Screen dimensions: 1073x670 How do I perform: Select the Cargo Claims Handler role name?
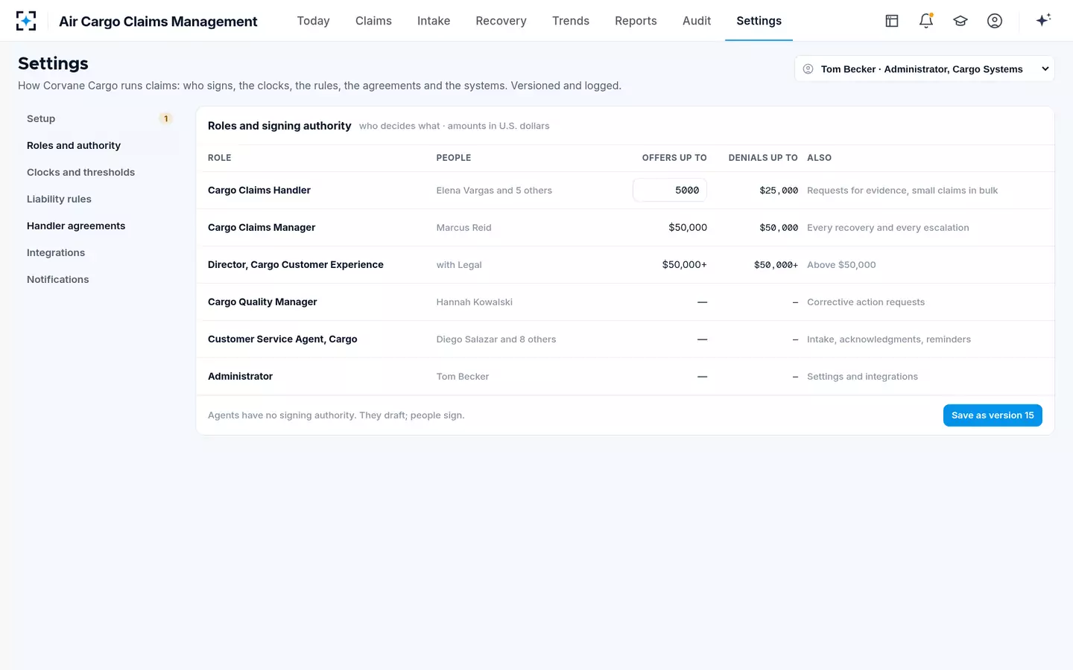tap(259, 190)
